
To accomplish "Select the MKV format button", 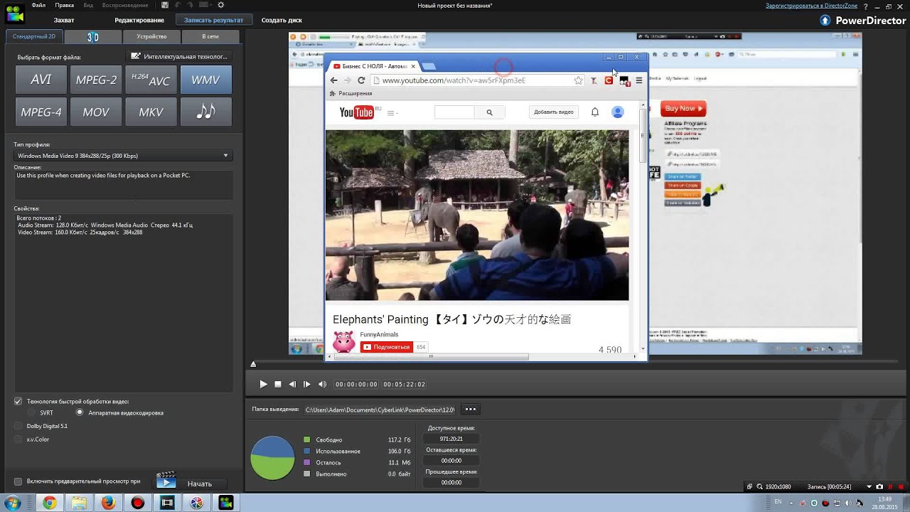I will (151, 112).
